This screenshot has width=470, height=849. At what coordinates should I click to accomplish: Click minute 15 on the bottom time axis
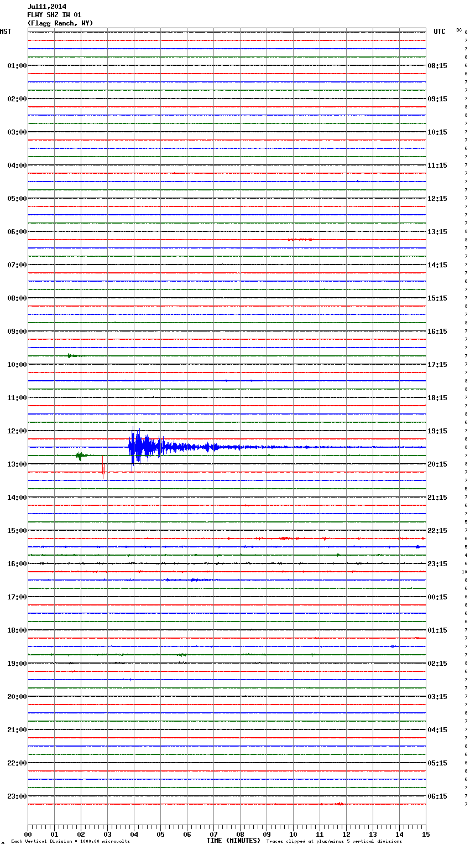coord(426,834)
